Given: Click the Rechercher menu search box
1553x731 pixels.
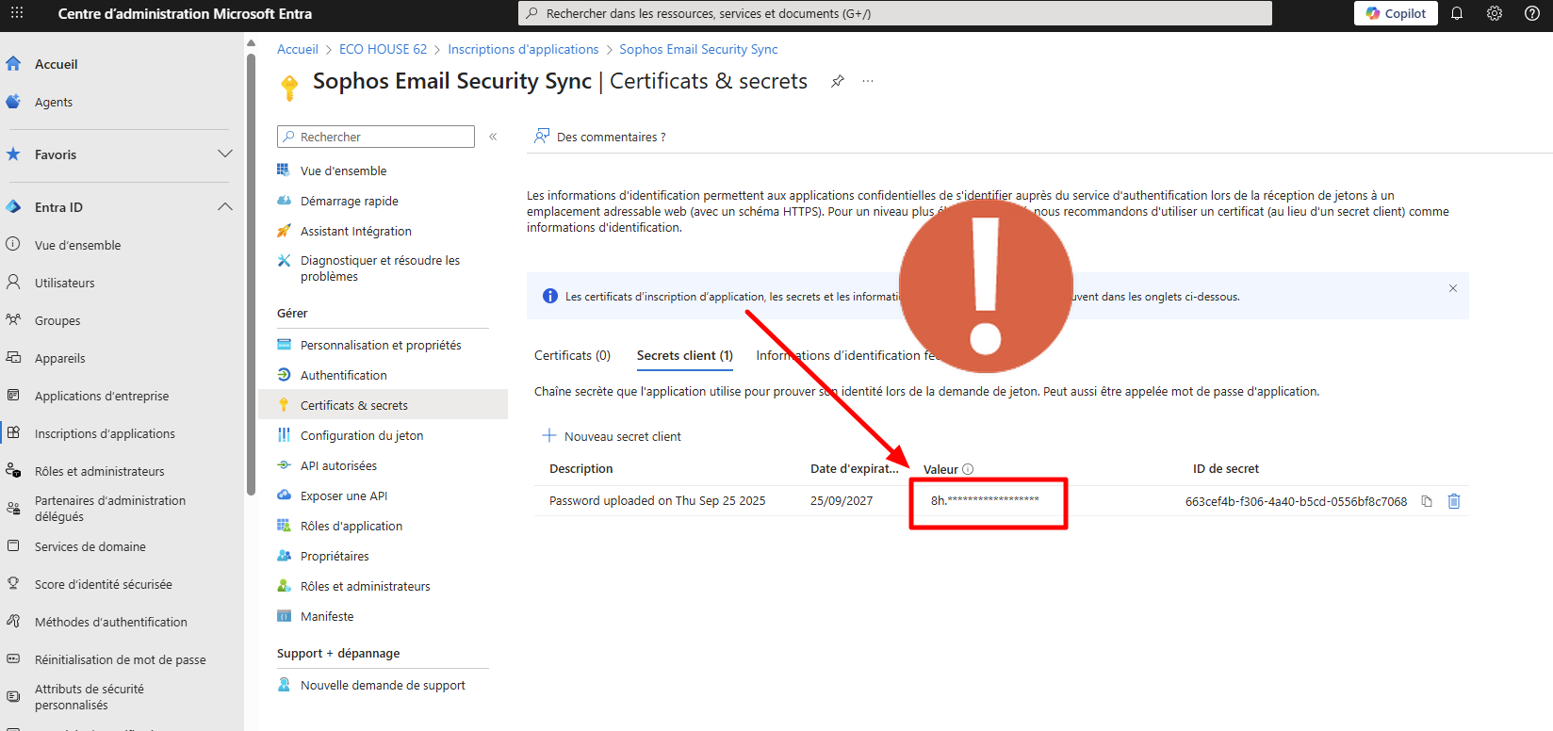Looking at the screenshot, I should pos(376,137).
